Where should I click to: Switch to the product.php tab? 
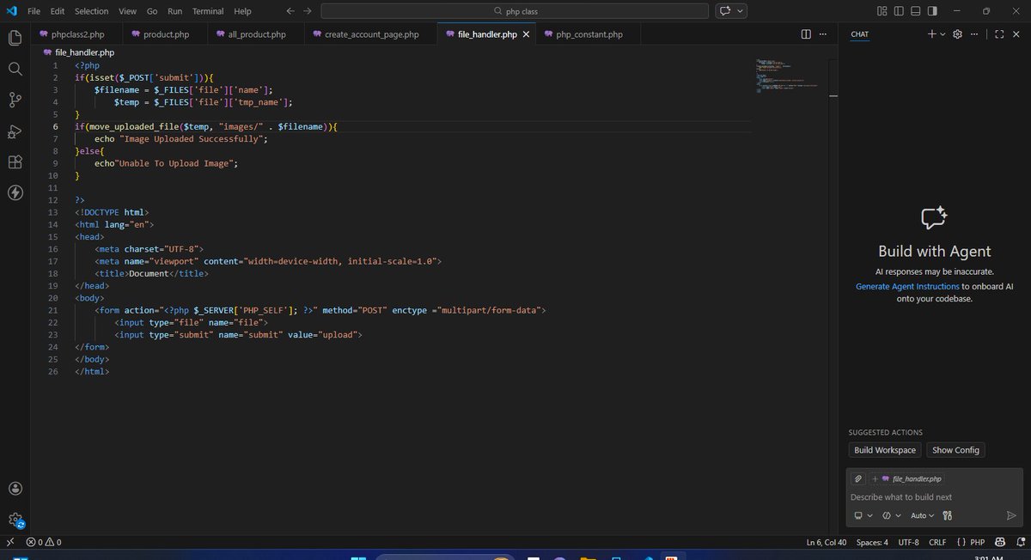coord(165,33)
